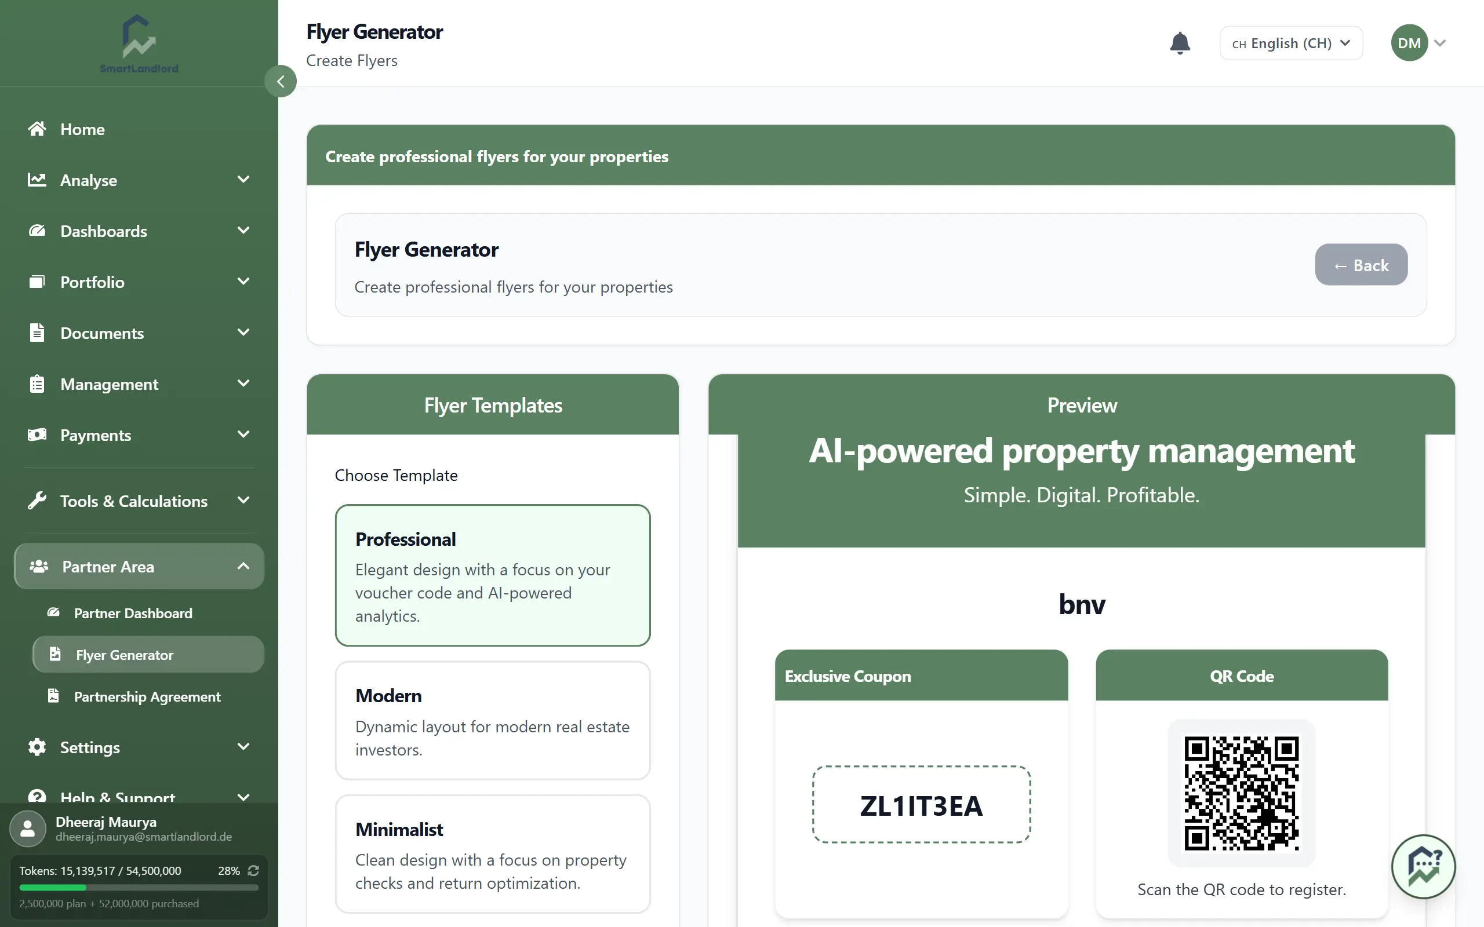Click the Partnership Agreement file icon
This screenshot has height=927, width=1484.
pos(53,696)
